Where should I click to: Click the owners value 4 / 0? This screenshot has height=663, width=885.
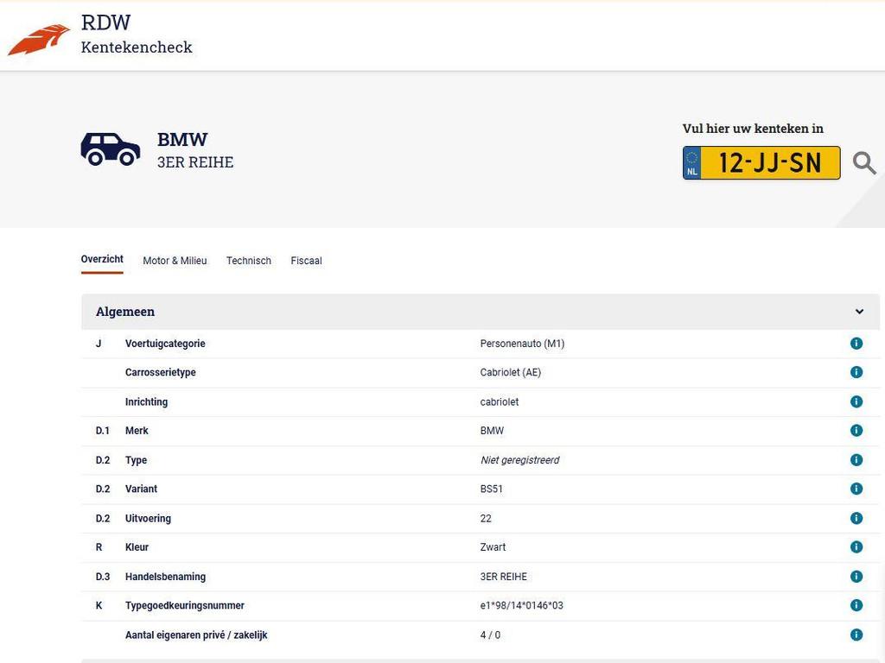point(490,635)
